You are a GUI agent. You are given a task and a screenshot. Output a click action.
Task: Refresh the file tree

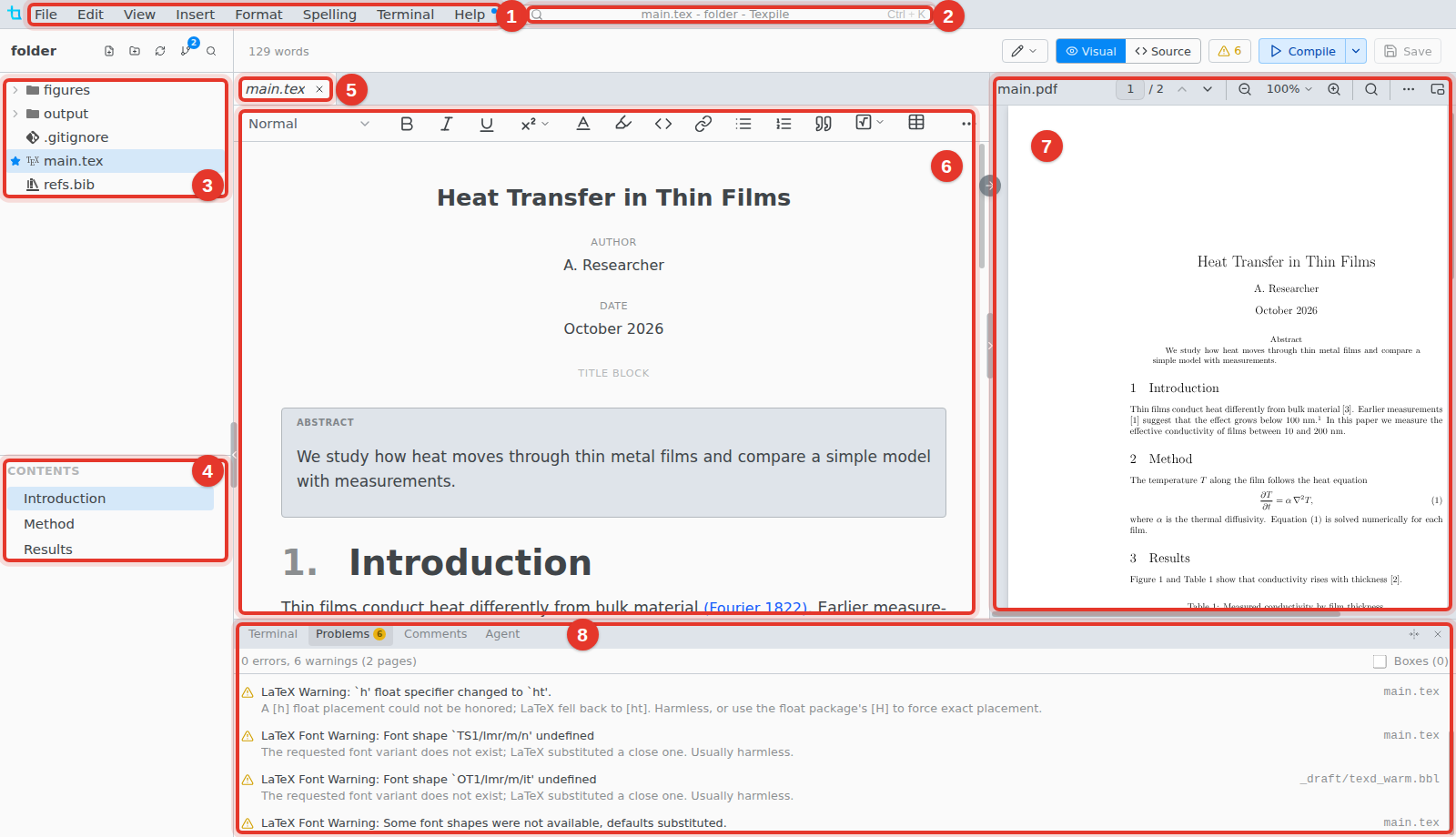click(x=160, y=51)
